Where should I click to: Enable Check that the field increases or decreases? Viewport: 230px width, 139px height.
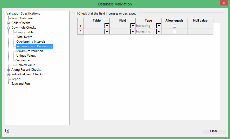[x=76, y=14]
